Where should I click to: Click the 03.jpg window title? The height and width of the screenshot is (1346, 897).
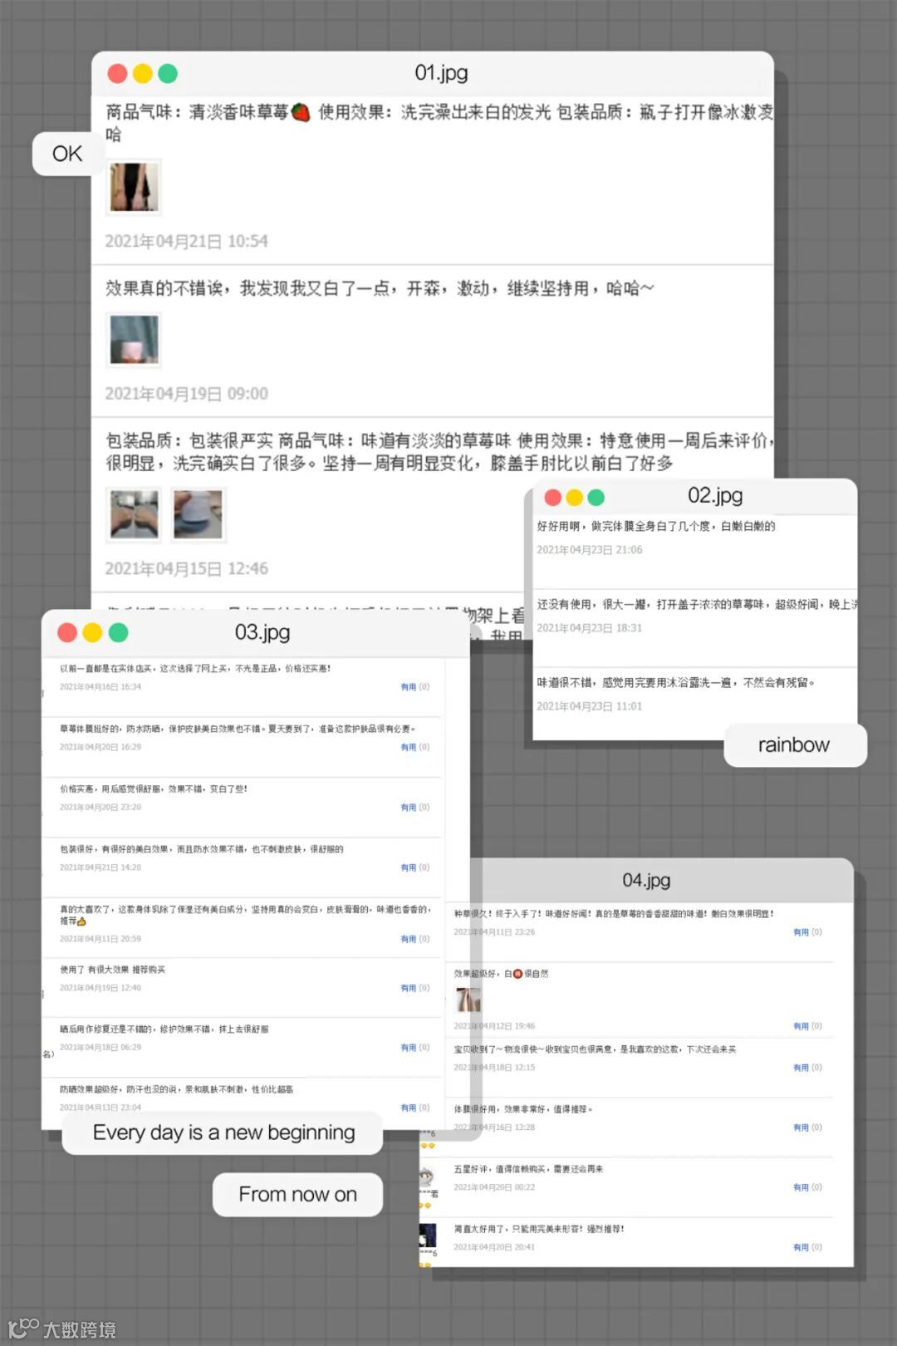262,632
